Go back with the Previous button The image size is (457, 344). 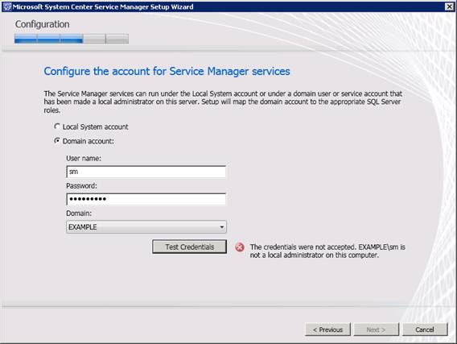pos(327,329)
